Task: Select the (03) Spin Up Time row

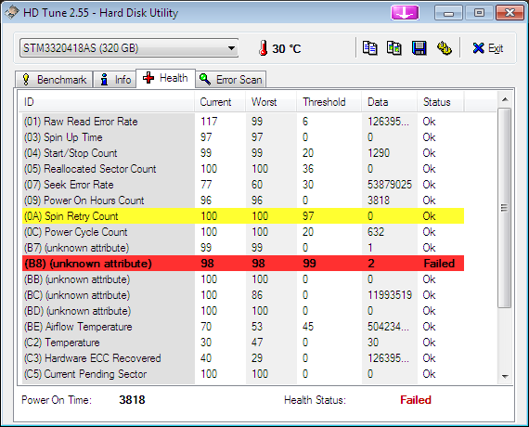Action: 243,137
